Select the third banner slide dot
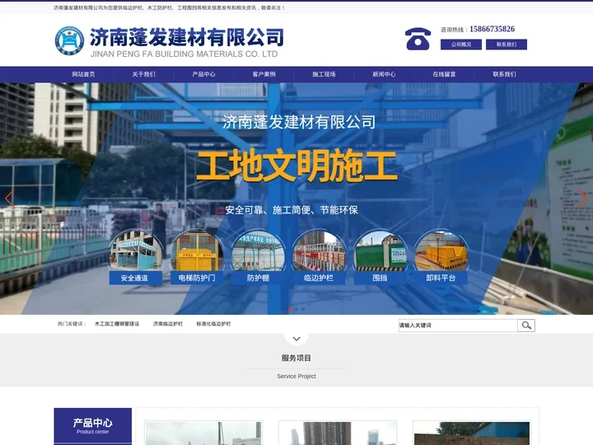Screen dimensions: 593x445 pos(303,309)
